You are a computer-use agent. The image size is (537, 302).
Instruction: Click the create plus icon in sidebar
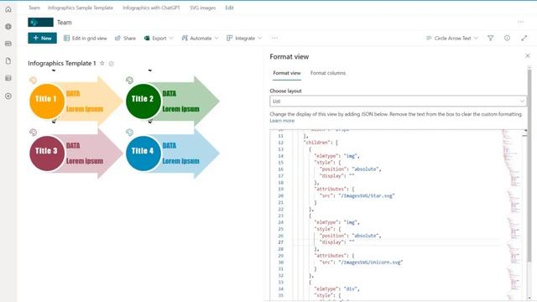coord(8,96)
